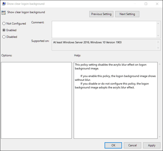
Task: Focus the Comment text box
Action: coord(104,29)
